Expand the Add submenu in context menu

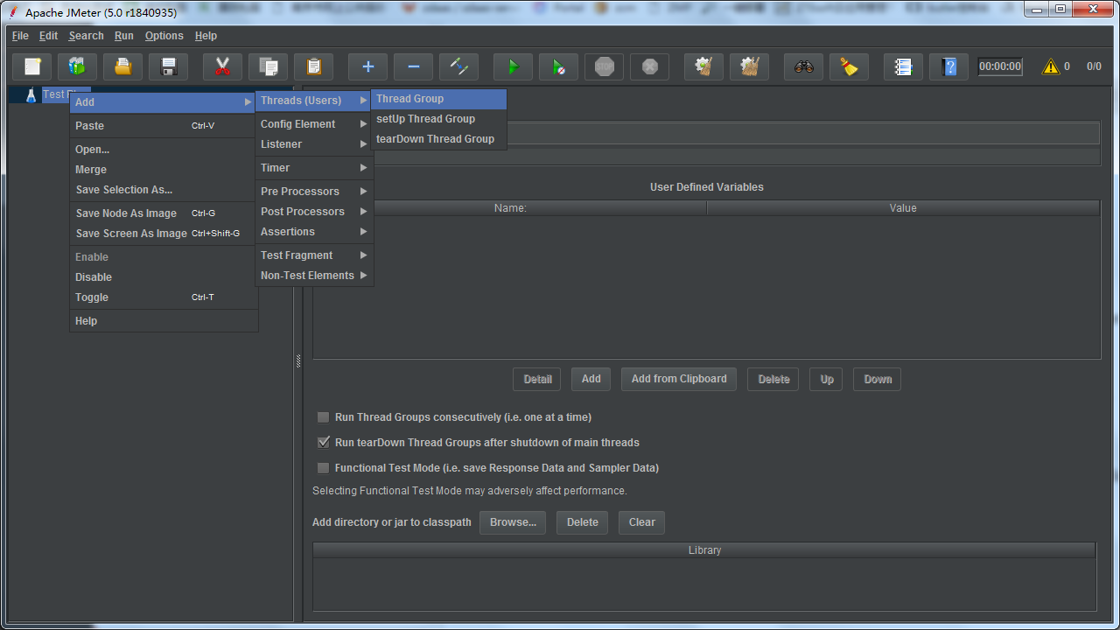tap(164, 102)
